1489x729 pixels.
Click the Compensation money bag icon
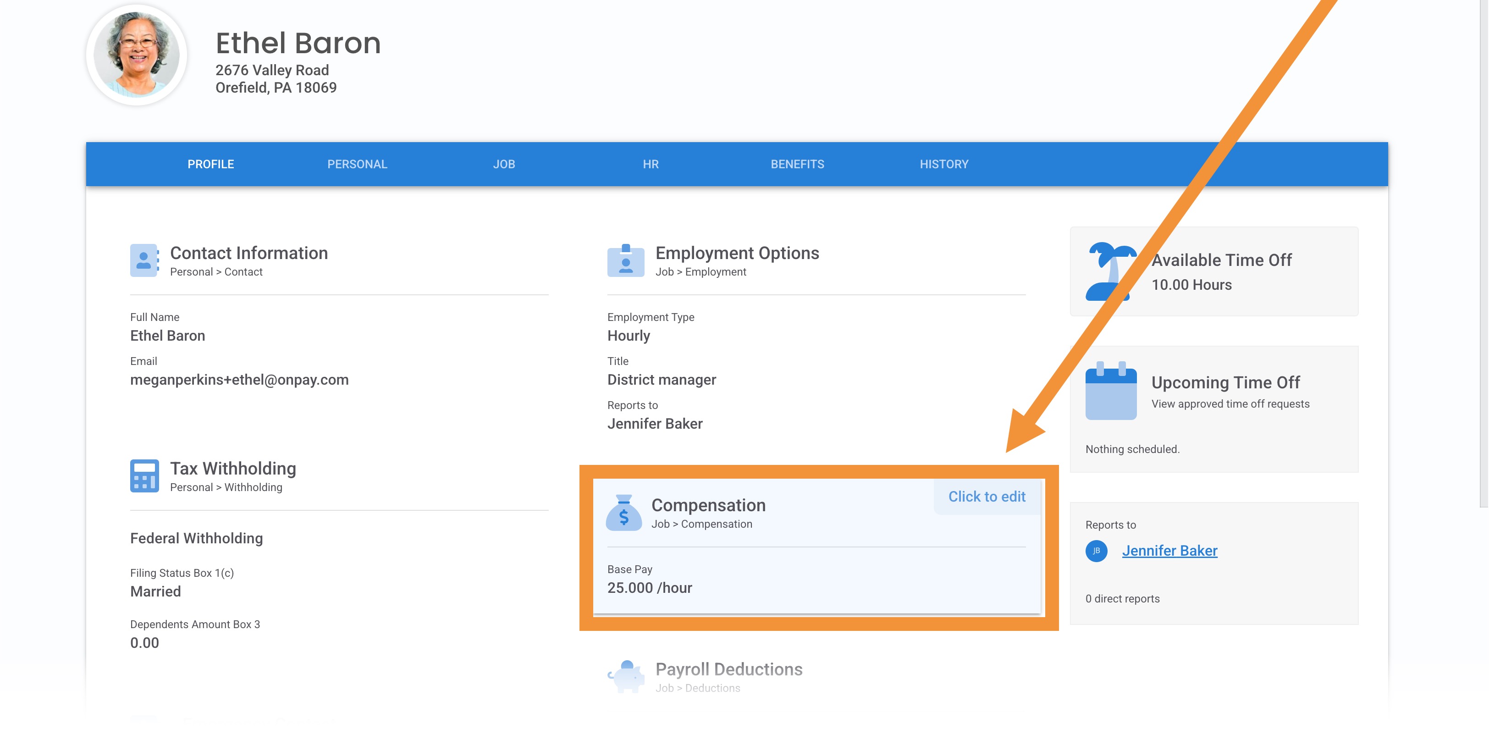tap(623, 513)
